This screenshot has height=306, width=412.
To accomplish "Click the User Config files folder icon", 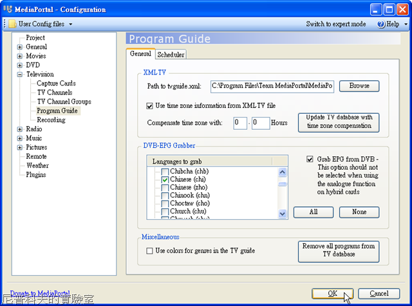I will (x=12, y=24).
